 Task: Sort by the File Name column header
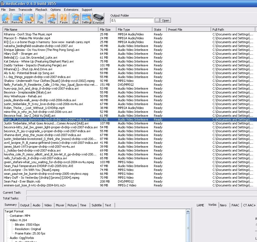pyautogui.click(x=51, y=30)
